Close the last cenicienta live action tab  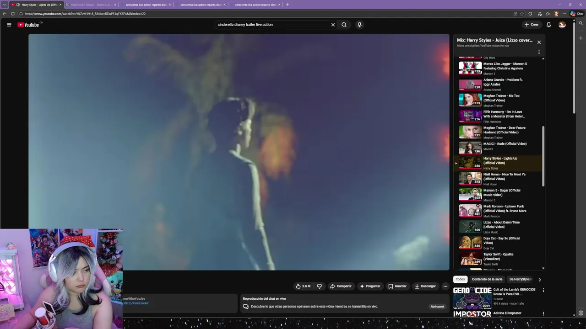[x=279, y=5]
